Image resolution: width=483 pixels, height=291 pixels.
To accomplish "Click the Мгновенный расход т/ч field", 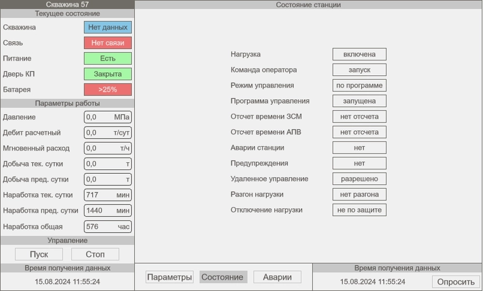I will pos(108,148).
